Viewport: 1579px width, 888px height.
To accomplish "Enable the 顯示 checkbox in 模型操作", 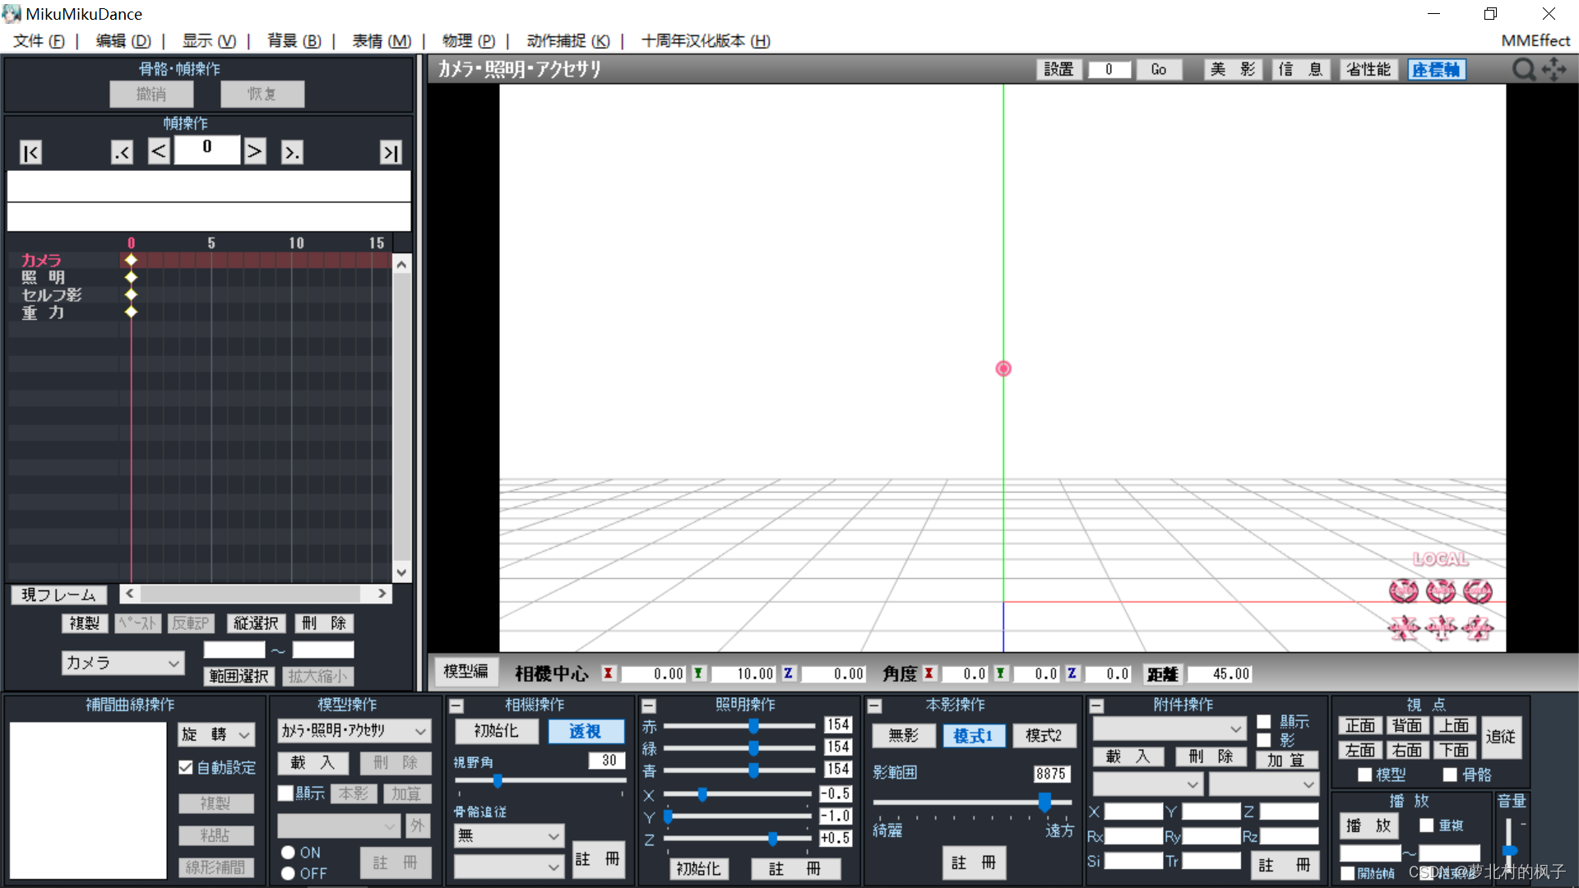I will [285, 793].
